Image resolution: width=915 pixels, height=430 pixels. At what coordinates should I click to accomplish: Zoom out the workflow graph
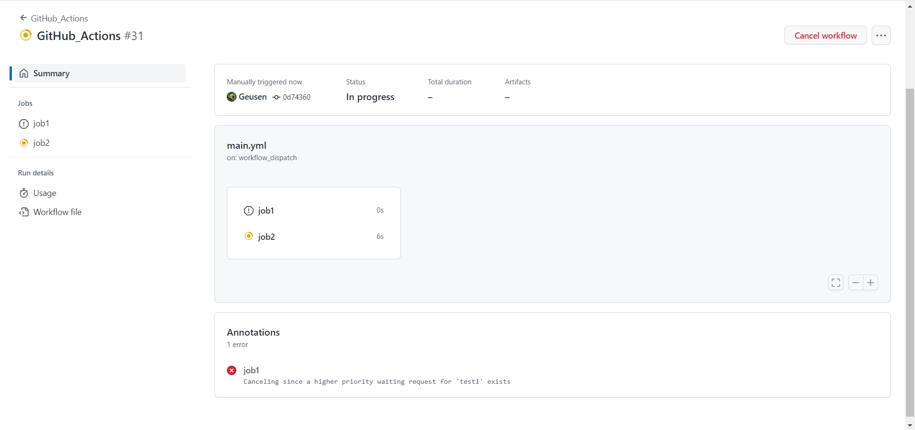coord(856,283)
